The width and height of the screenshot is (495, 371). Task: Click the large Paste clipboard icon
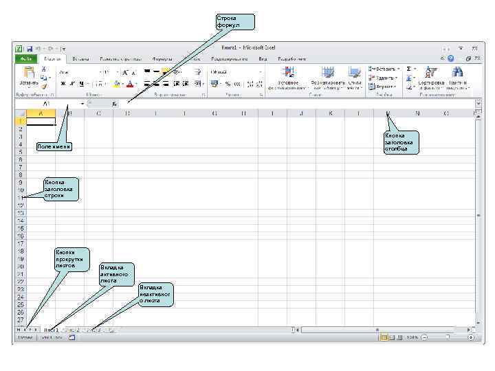click(x=28, y=73)
